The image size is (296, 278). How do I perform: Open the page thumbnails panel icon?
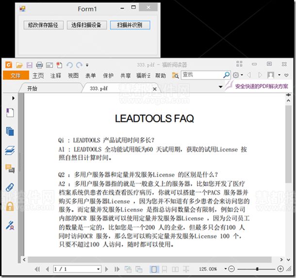pos(10,131)
